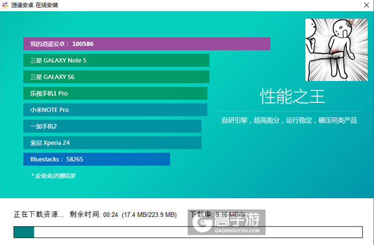Click the 自研引擎 slogan subtitle

289,120
